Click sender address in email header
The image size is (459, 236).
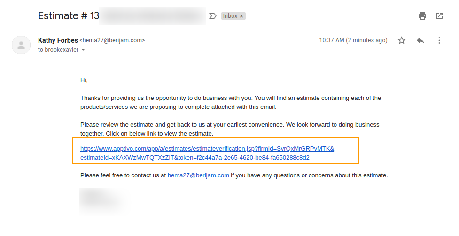(x=113, y=40)
